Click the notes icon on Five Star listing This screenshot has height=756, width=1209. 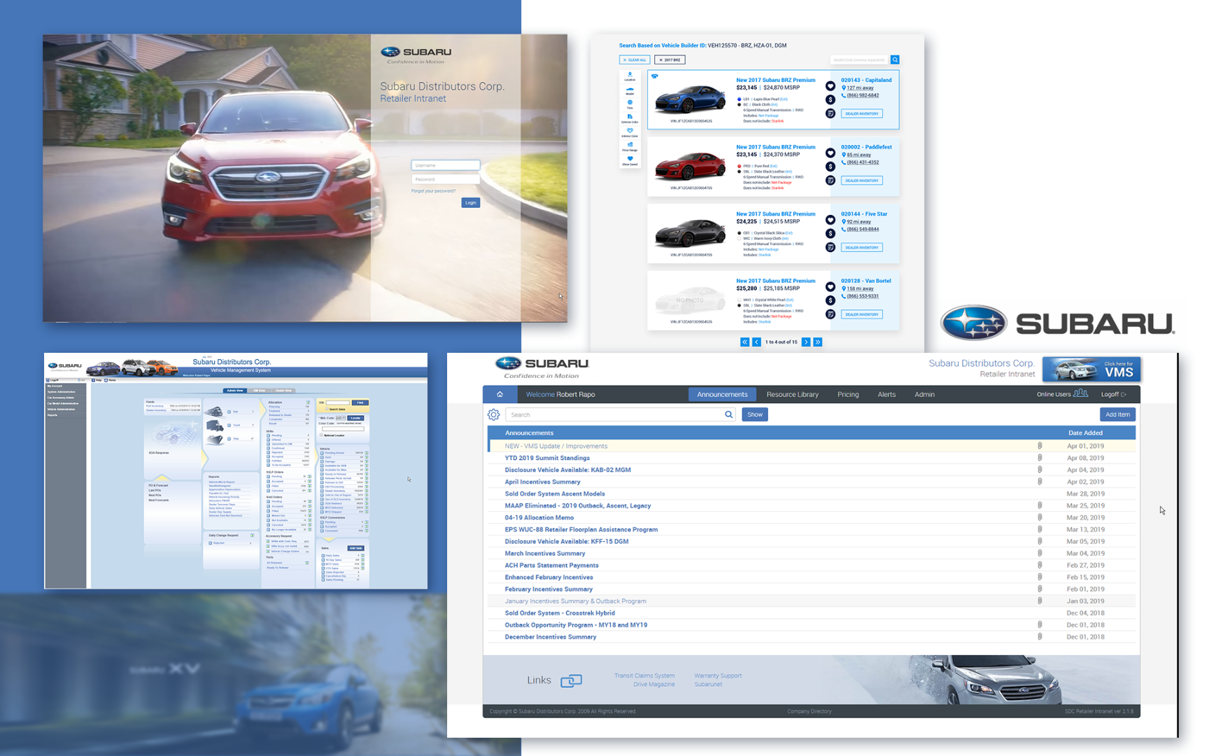click(830, 247)
